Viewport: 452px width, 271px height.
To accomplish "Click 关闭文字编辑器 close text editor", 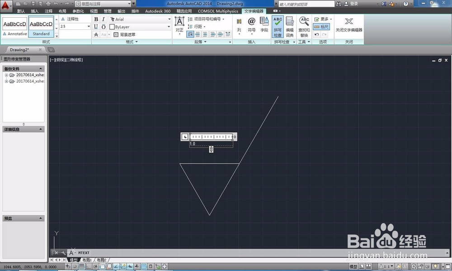I will pyautogui.click(x=349, y=24).
